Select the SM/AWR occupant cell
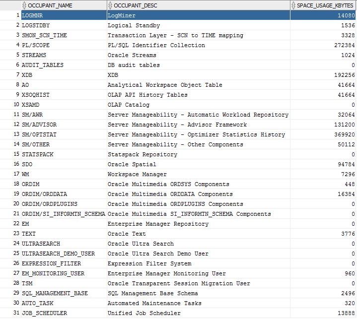Viewport: 357px width, 319px height. (64, 115)
